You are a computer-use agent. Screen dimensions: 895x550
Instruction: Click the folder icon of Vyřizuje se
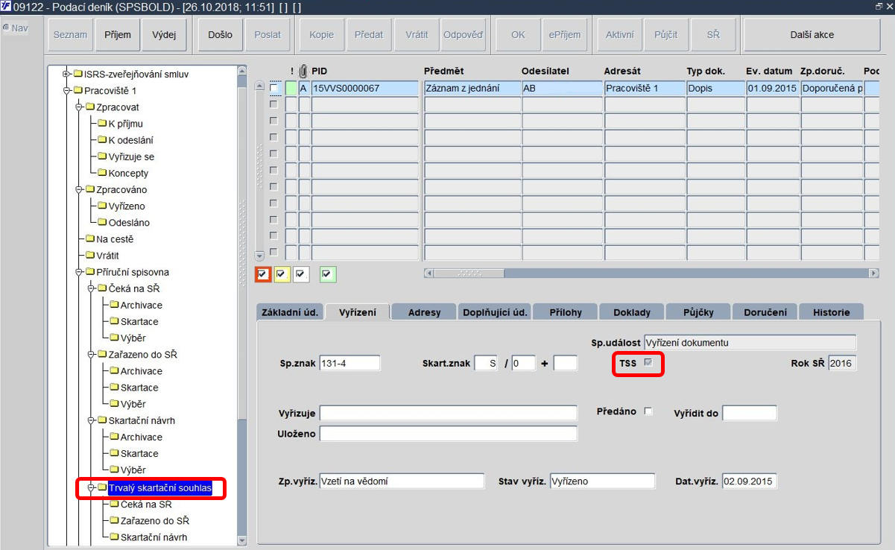point(103,157)
